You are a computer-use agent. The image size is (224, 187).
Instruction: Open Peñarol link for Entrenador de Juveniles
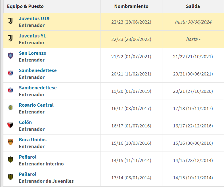click(x=28, y=174)
